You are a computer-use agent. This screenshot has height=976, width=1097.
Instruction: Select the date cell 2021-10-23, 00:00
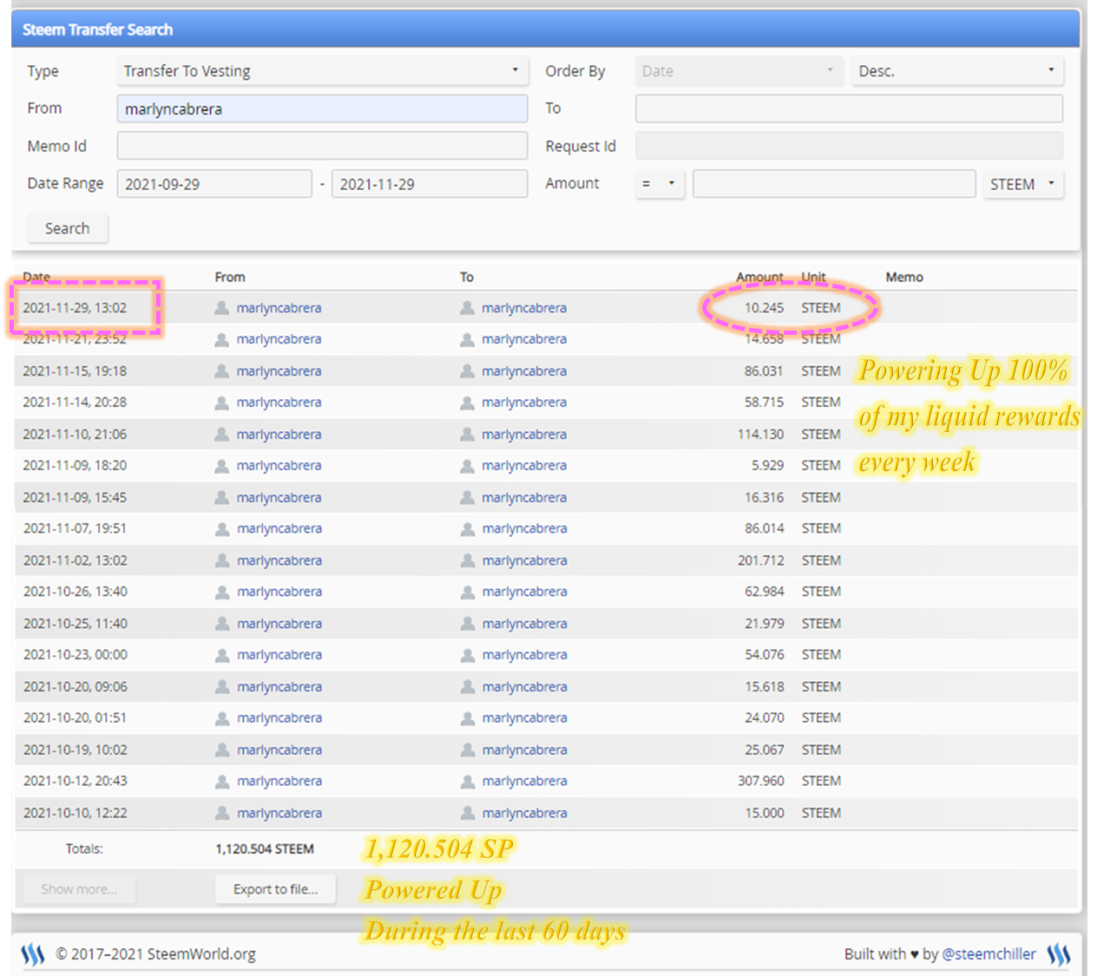pyautogui.click(x=76, y=655)
